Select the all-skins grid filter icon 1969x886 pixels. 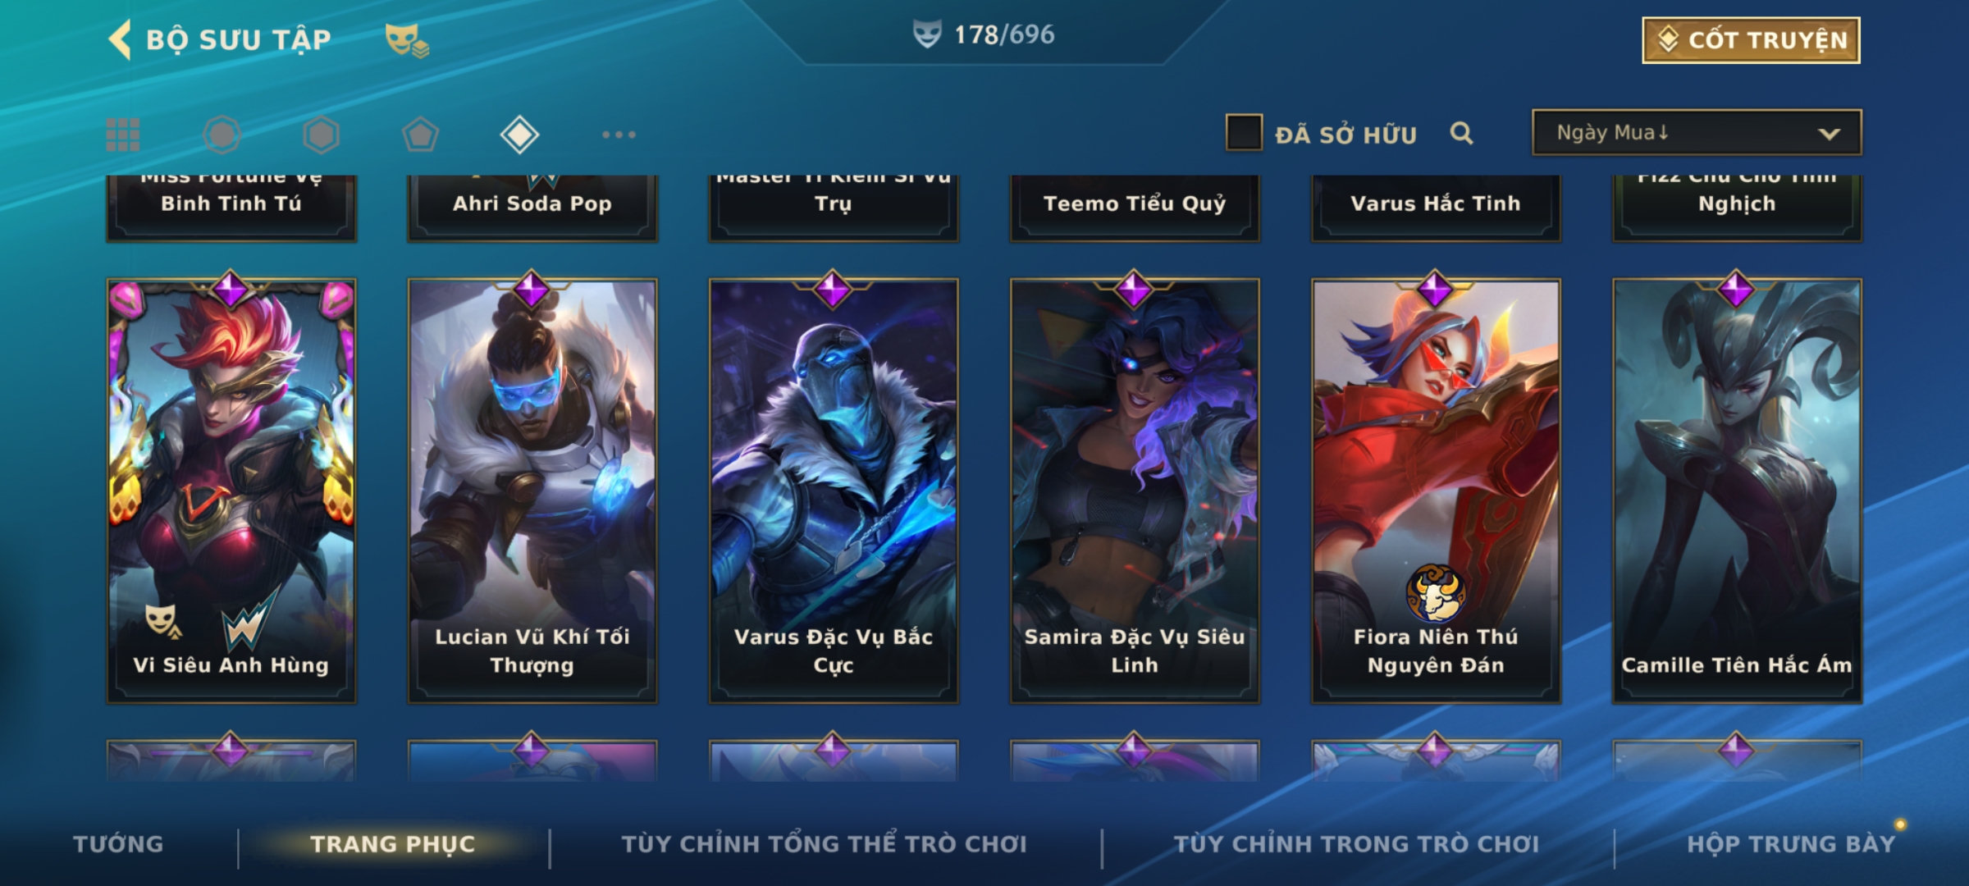pos(123,135)
